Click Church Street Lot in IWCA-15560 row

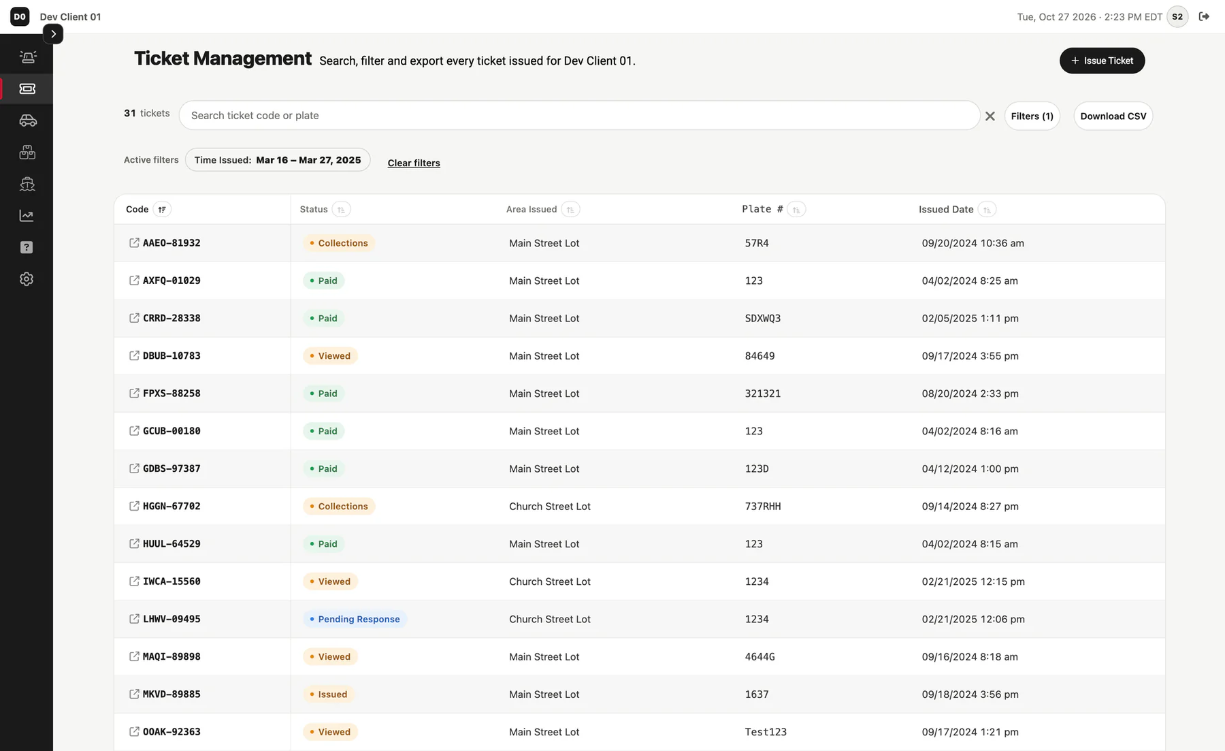click(x=550, y=581)
